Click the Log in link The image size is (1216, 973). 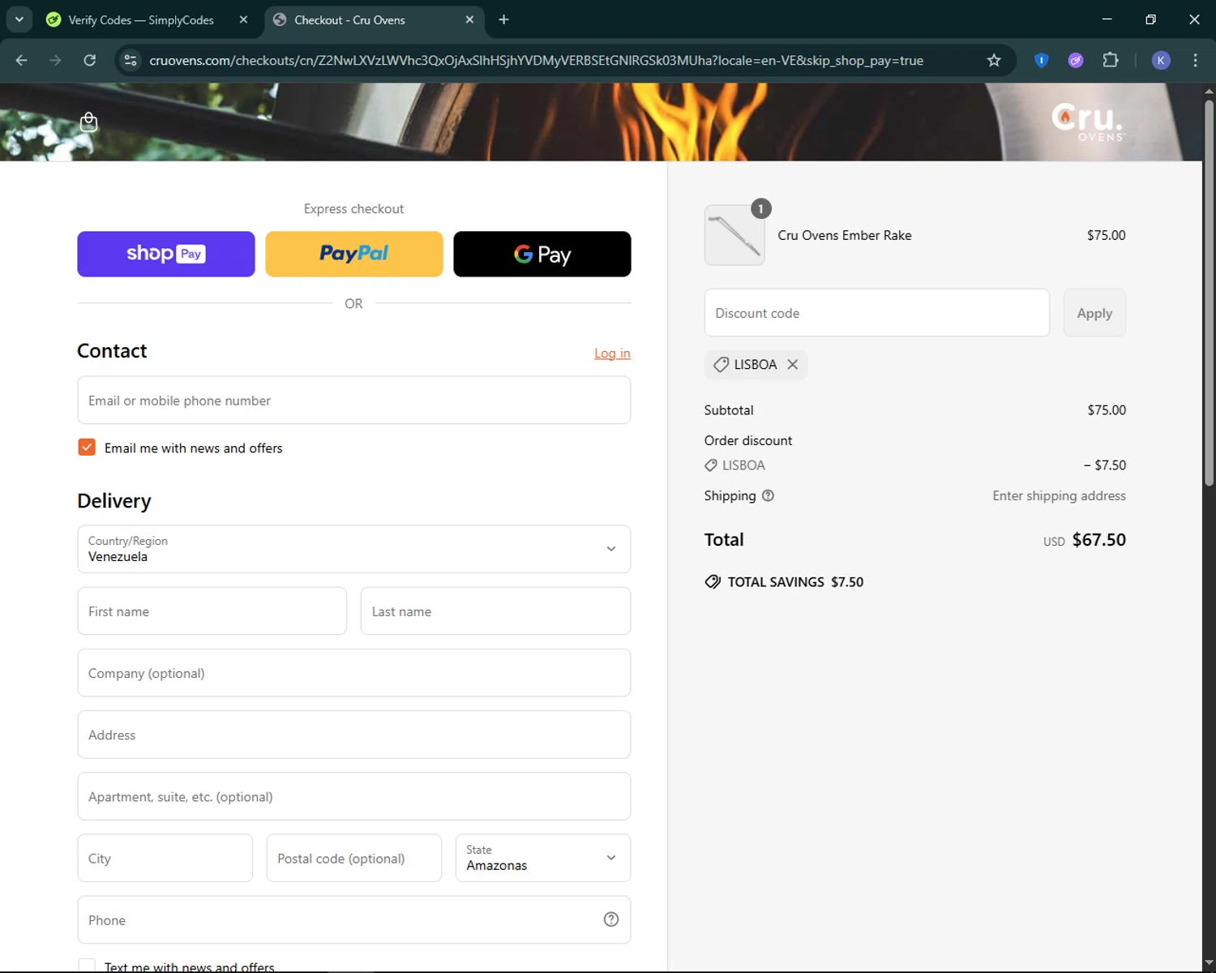(x=612, y=354)
